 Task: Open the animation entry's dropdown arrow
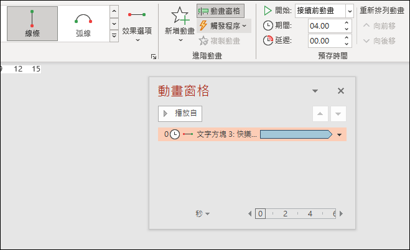pos(340,135)
